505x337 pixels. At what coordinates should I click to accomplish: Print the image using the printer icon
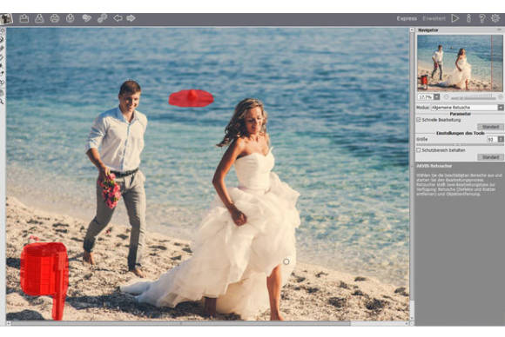pyautogui.click(x=55, y=18)
